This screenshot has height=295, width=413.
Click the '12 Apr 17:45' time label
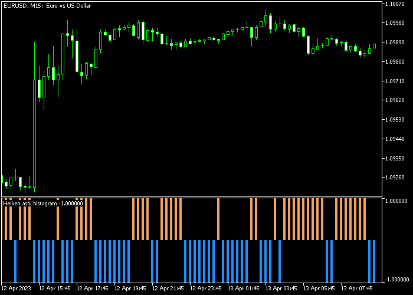pyautogui.click(x=93, y=288)
